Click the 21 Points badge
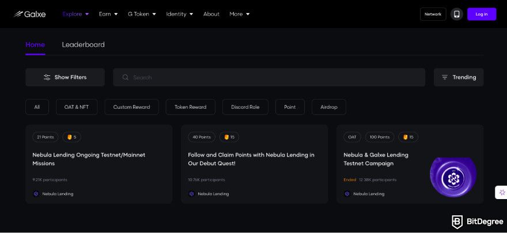The width and height of the screenshot is (507, 233). pos(46,137)
